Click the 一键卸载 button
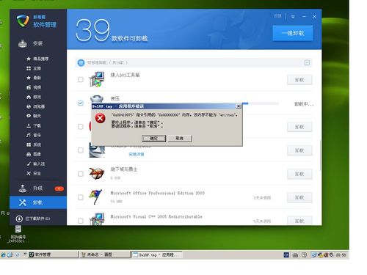 (293, 33)
